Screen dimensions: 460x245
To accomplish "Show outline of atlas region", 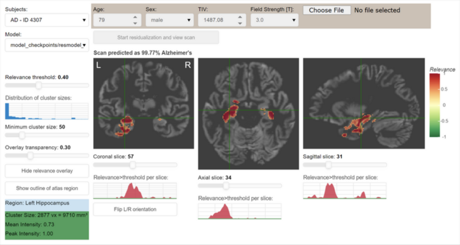I will pos(46,188).
